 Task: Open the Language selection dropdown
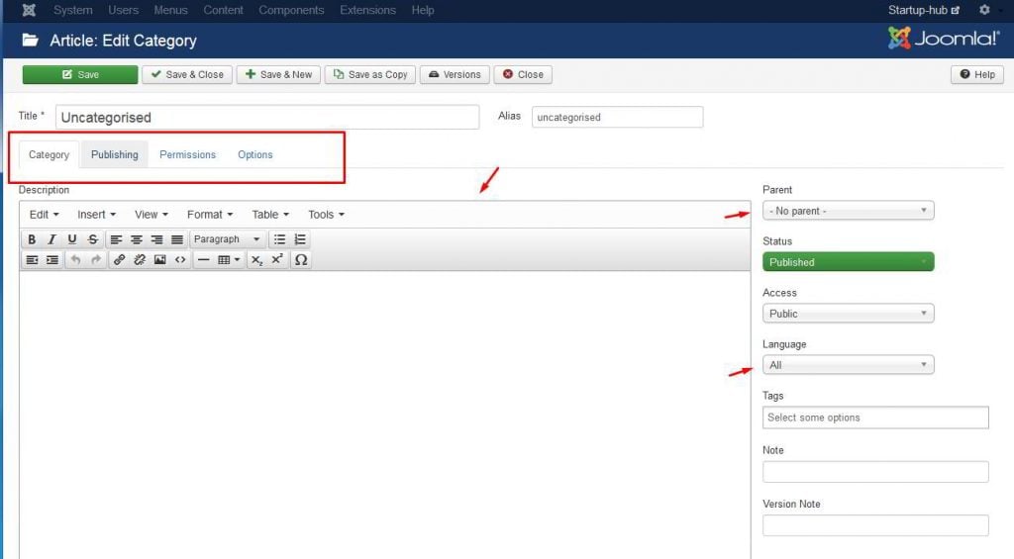(848, 365)
